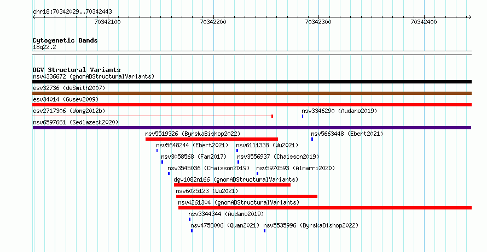Click the nsv4261304 (gnomADStructuralVariants) label
Image resolution: width=487 pixels, height=252 pixels.
(239, 202)
